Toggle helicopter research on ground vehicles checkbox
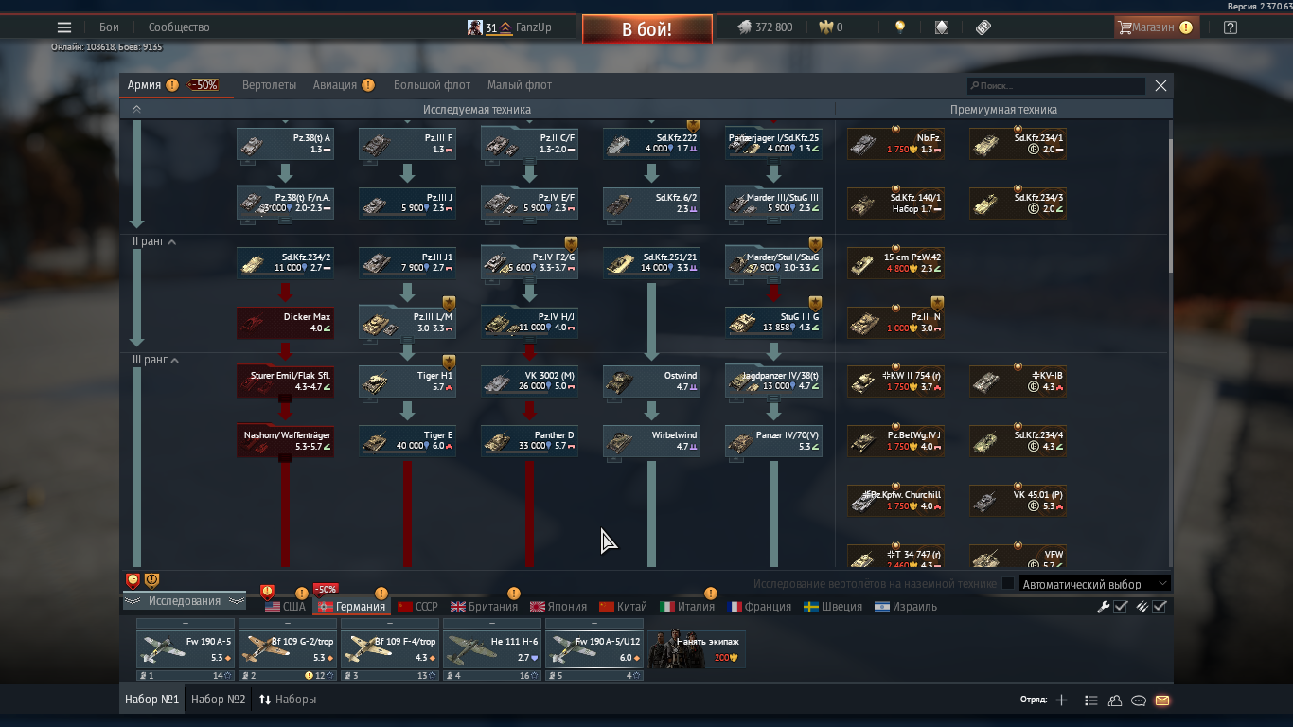 point(1008,584)
